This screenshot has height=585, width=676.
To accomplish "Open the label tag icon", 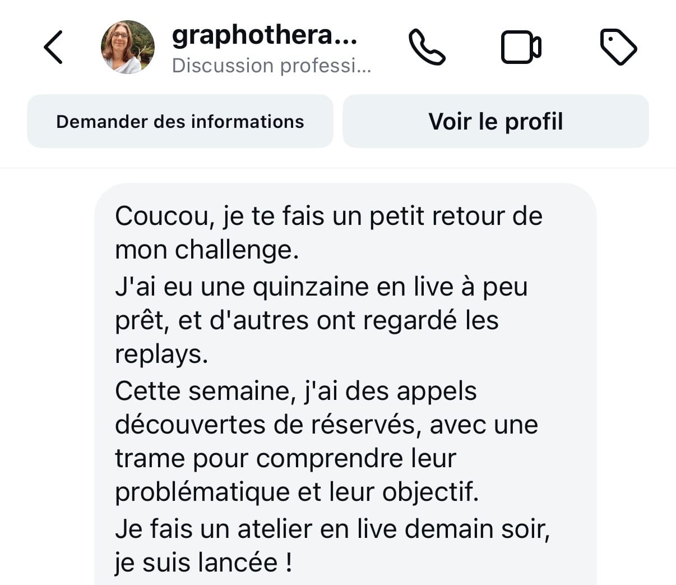I will click(x=618, y=47).
